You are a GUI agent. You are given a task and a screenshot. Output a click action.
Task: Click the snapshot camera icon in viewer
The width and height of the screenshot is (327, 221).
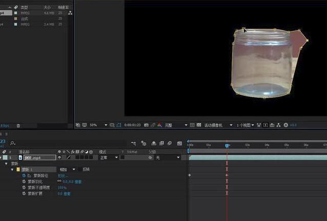coord(147,125)
